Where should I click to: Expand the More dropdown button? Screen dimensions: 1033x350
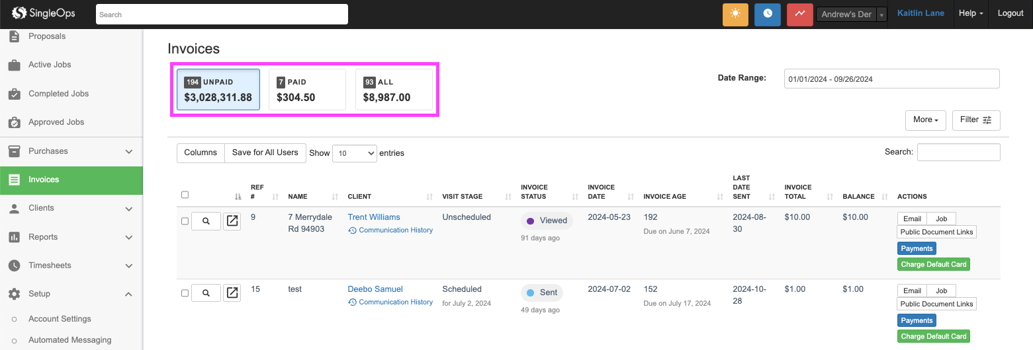click(x=925, y=120)
